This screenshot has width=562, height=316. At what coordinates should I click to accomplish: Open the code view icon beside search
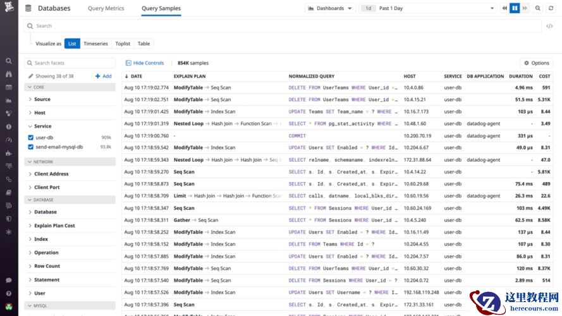point(549,26)
